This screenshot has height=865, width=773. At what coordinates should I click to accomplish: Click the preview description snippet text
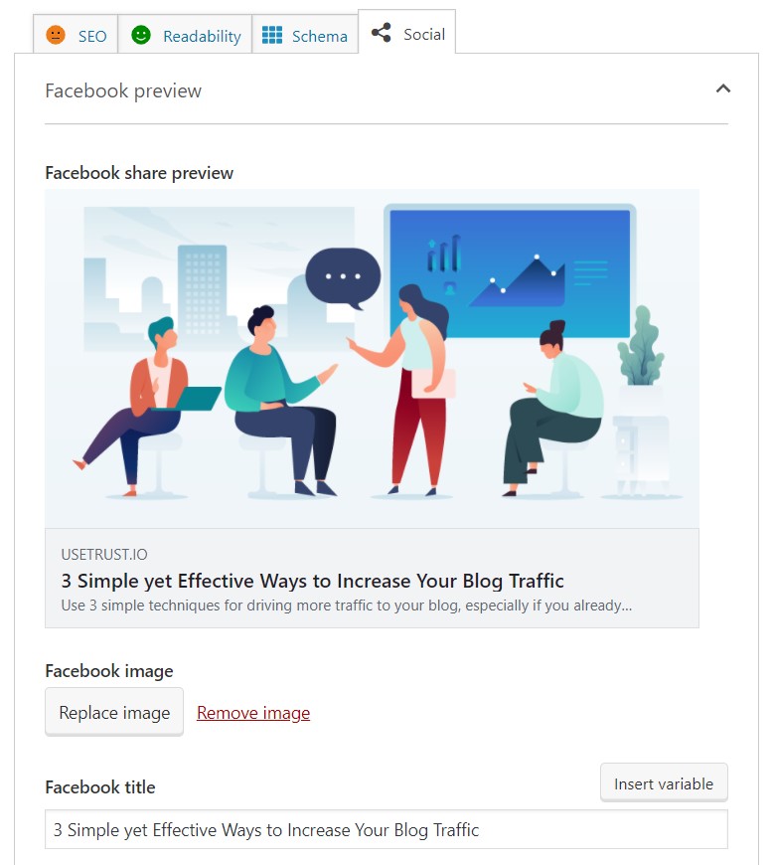[x=346, y=605]
